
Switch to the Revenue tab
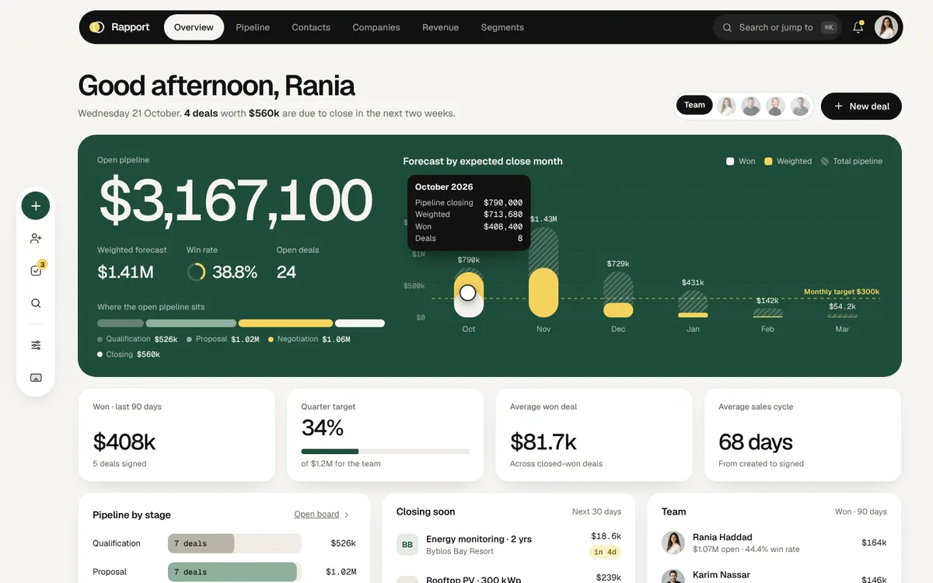[x=440, y=27]
